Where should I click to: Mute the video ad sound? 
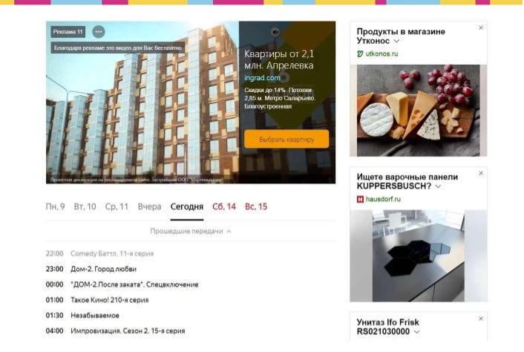click(x=275, y=32)
